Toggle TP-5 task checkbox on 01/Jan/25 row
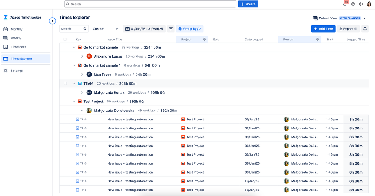Viewport: 375px width, 196px height. pos(77,119)
